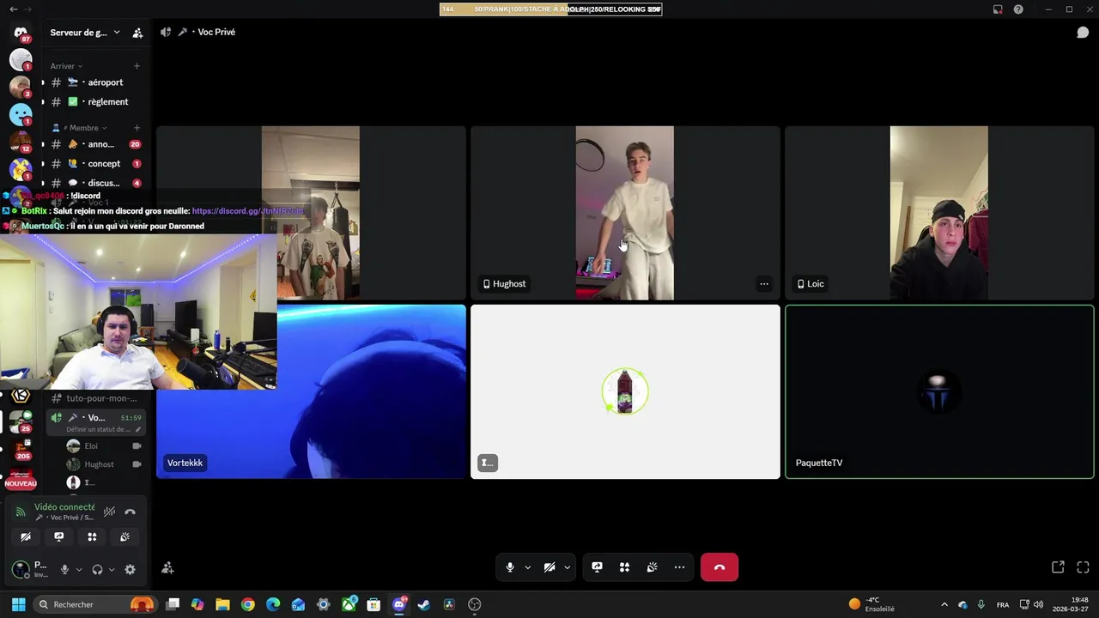
Task: Open more options (three dots) in call bar
Action: point(679,567)
